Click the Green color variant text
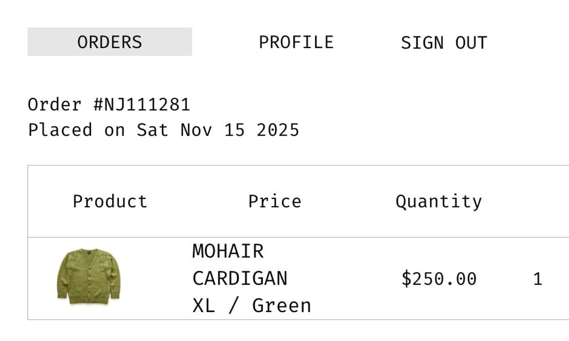 point(281,306)
